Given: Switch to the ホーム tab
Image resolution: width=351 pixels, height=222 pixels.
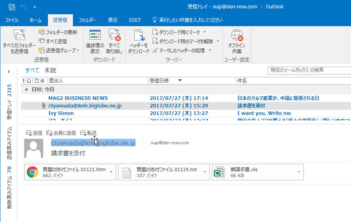Looking at the screenshot, I should click(35, 20).
